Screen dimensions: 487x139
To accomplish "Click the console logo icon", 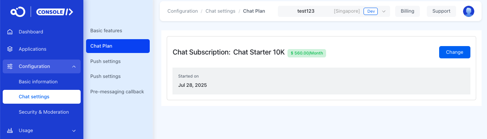I will (x=18, y=12).
